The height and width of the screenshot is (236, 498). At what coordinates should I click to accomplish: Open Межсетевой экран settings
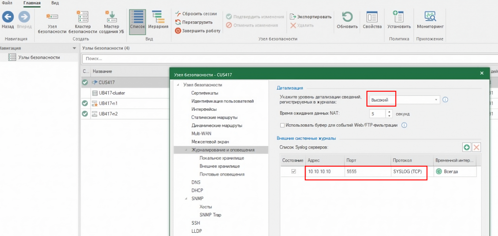point(210,142)
